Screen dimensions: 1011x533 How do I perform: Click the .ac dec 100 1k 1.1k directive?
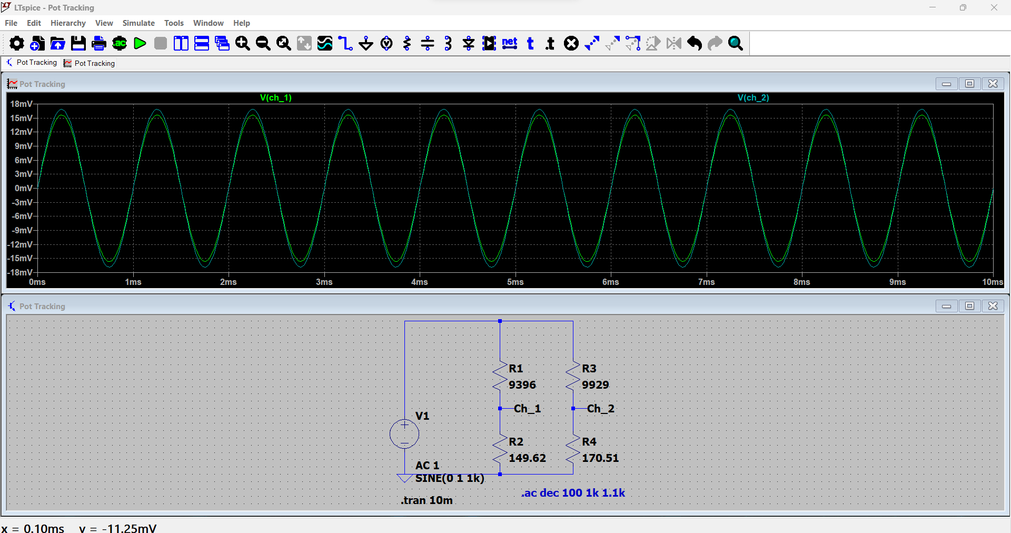[x=573, y=493]
